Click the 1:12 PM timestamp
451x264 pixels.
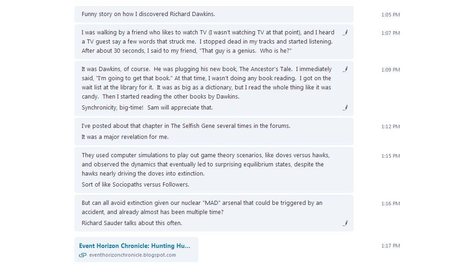point(390,126)
